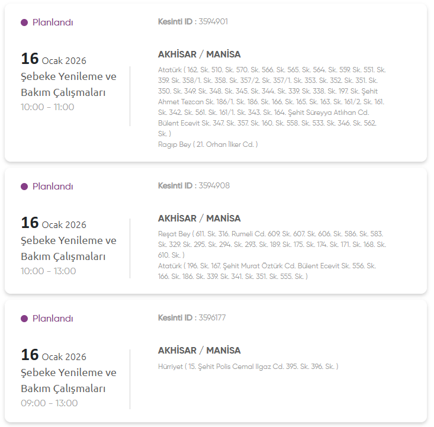This screenshot has height=427, width=434.
Task: Select Kesinti ID 3594908
Action: (194, 186)
